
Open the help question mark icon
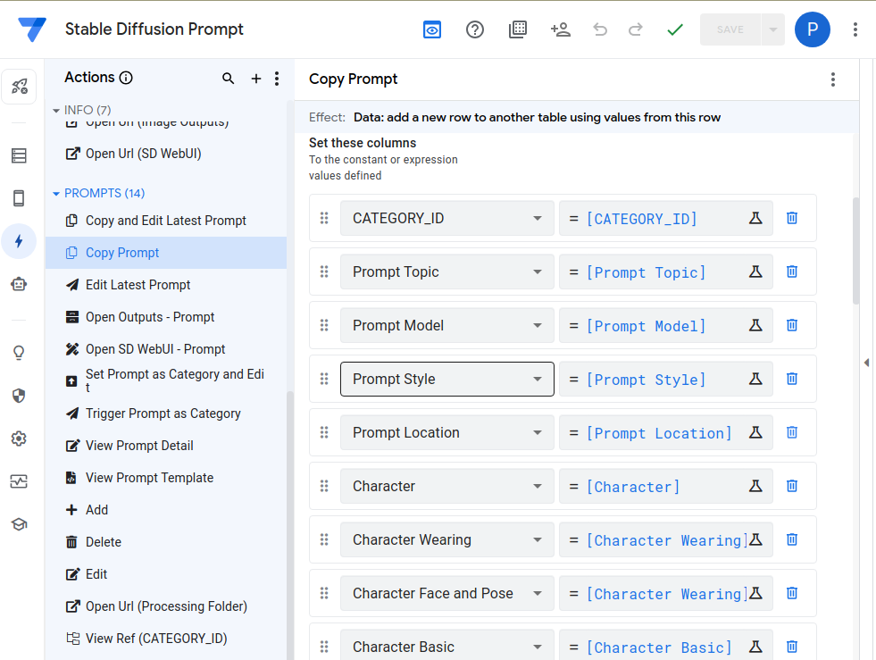point(475,29)
